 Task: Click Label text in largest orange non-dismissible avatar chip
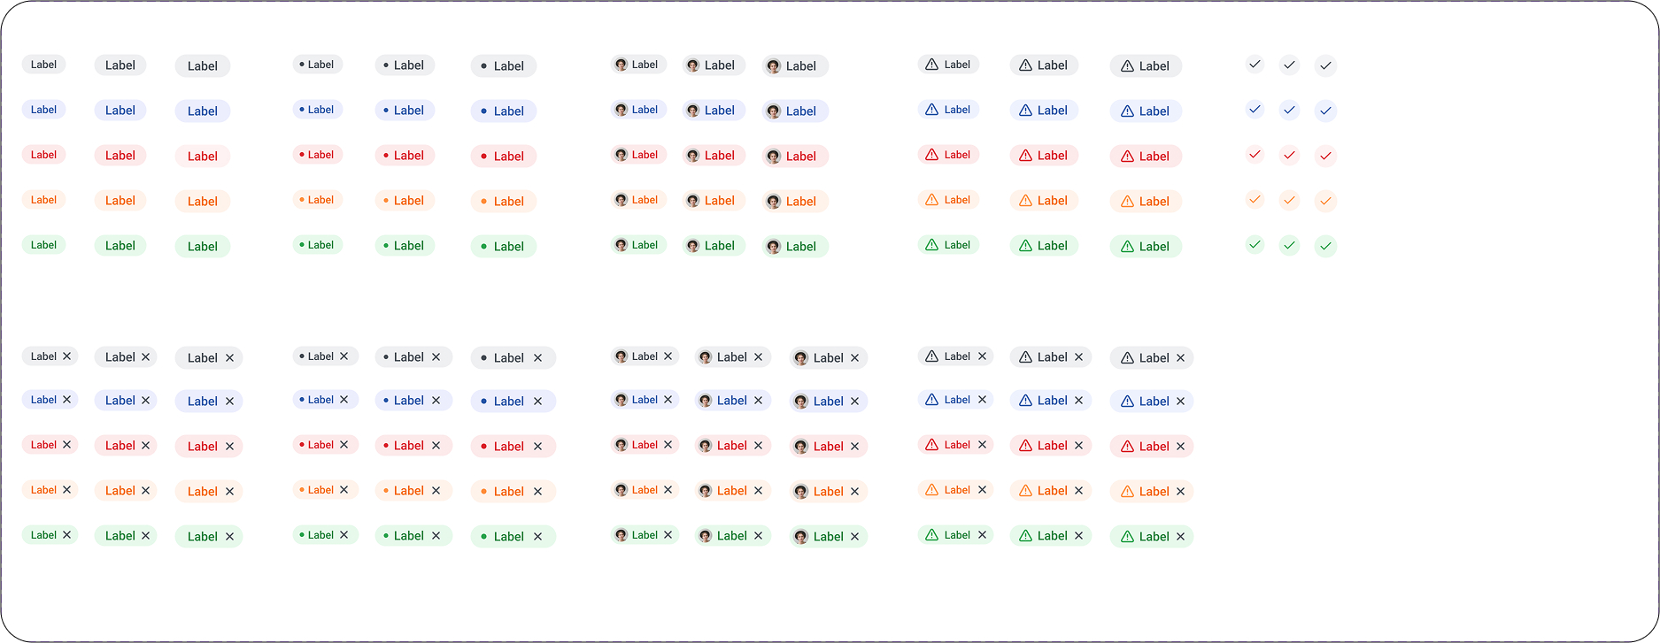(801, 202)
